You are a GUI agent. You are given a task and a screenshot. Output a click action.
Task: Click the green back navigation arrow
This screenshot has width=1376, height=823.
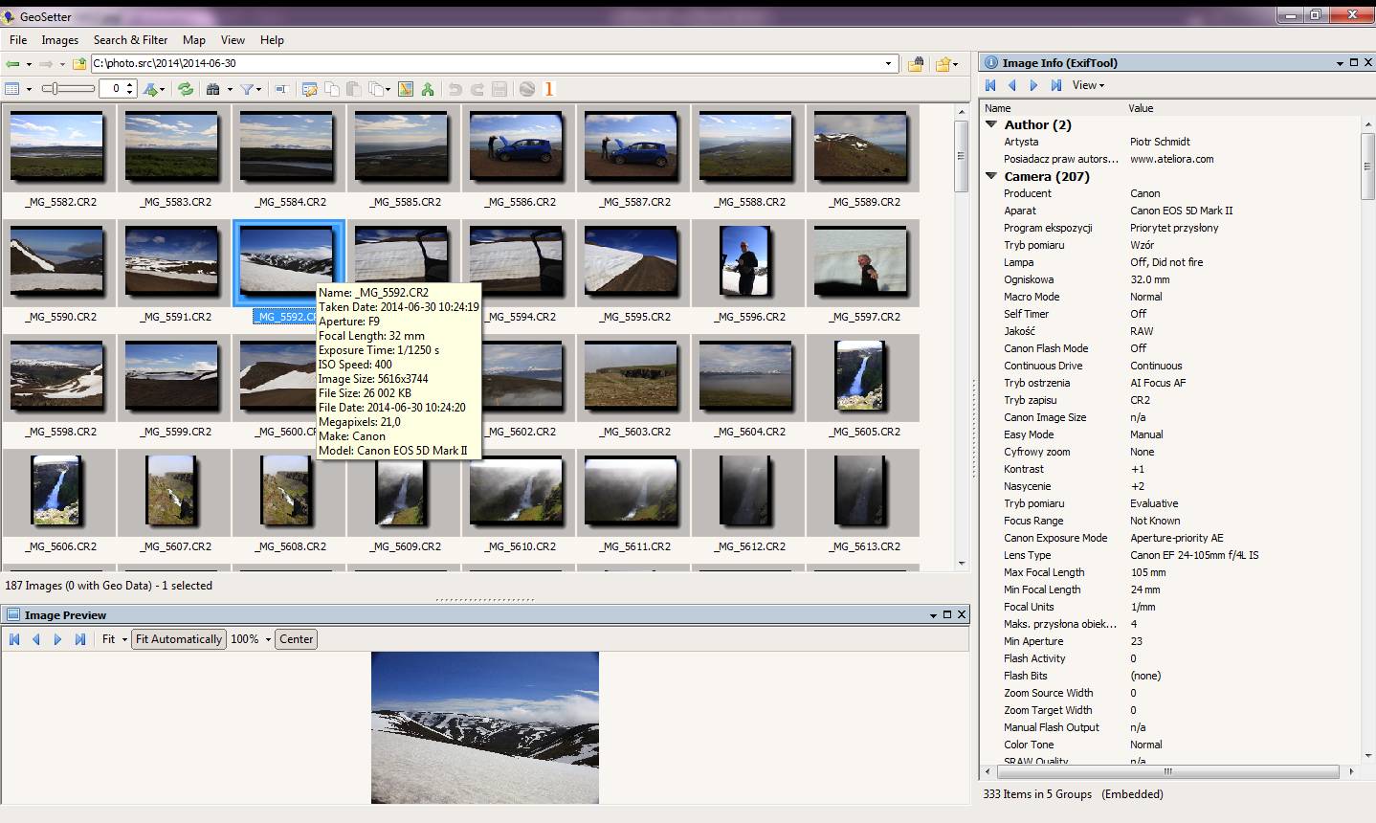(x=12, y=64)
